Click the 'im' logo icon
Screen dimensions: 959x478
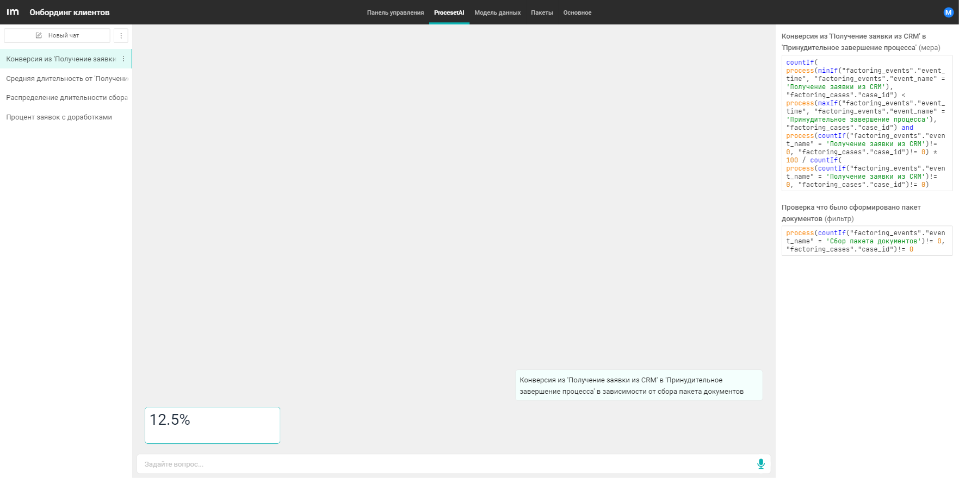click(x=13, y=12)
